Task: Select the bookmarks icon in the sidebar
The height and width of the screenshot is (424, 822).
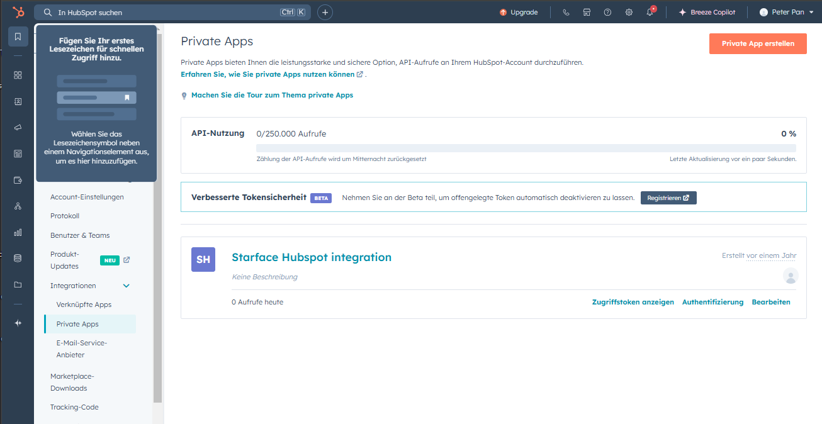Action: (18, 36)
